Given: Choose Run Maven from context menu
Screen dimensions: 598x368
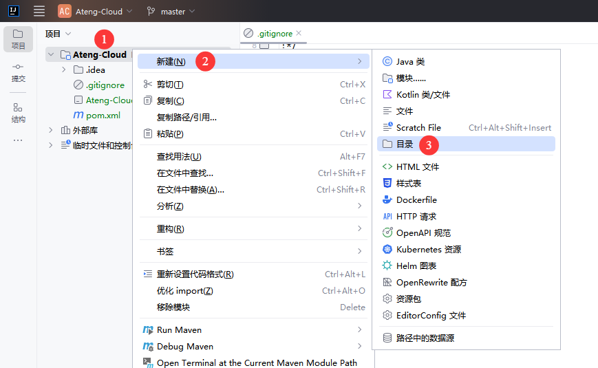Looking at the screenshot, I should click(179, 329).
